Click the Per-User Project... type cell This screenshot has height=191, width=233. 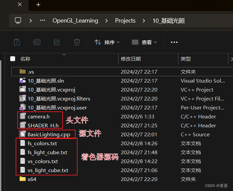tap(202, 108)
